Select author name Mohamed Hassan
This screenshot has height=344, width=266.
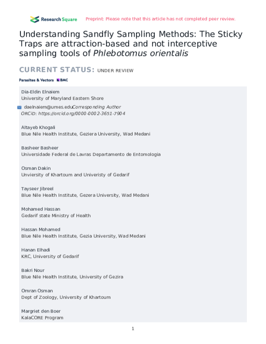41,209
